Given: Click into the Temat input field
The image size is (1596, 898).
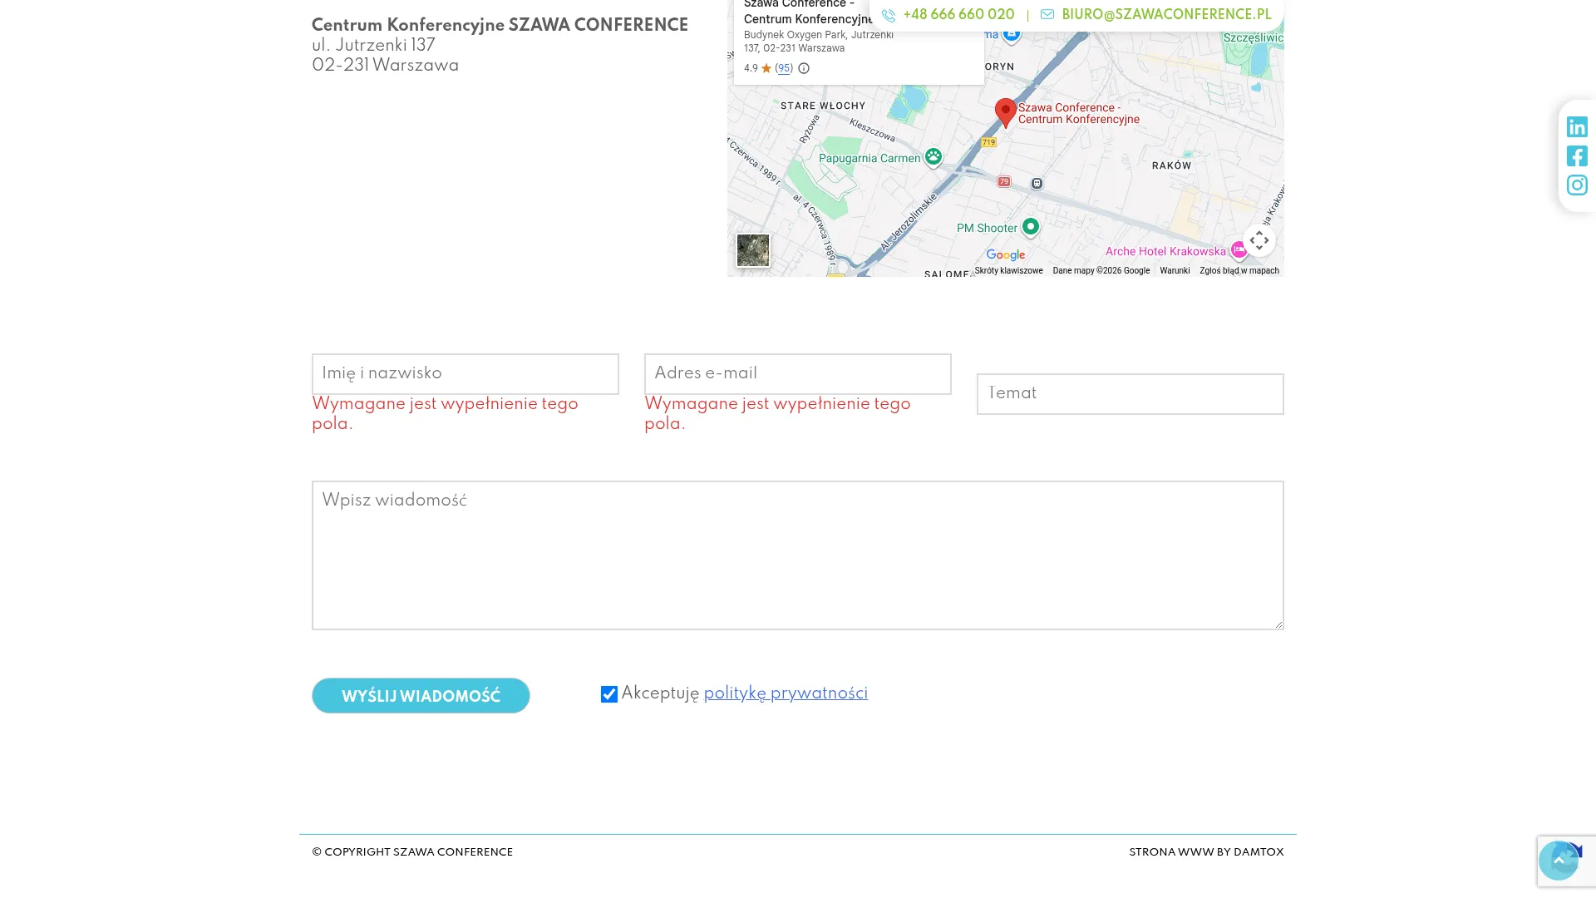Looking at the screenshot, I should point(1130,394).
